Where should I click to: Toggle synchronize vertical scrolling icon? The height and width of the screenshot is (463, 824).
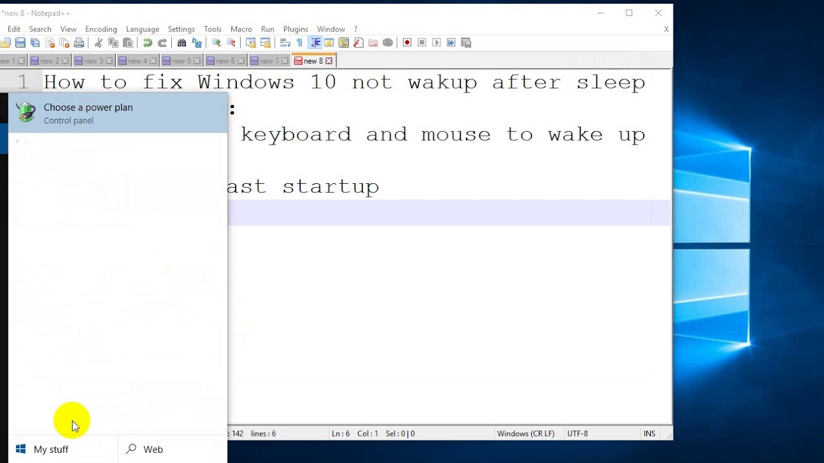coord(251,42)
